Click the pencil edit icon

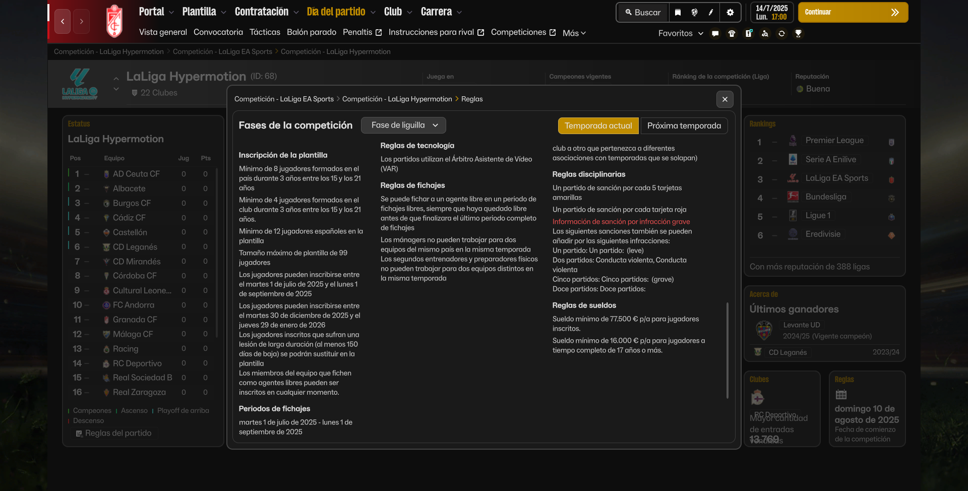[x=711, y=13]
